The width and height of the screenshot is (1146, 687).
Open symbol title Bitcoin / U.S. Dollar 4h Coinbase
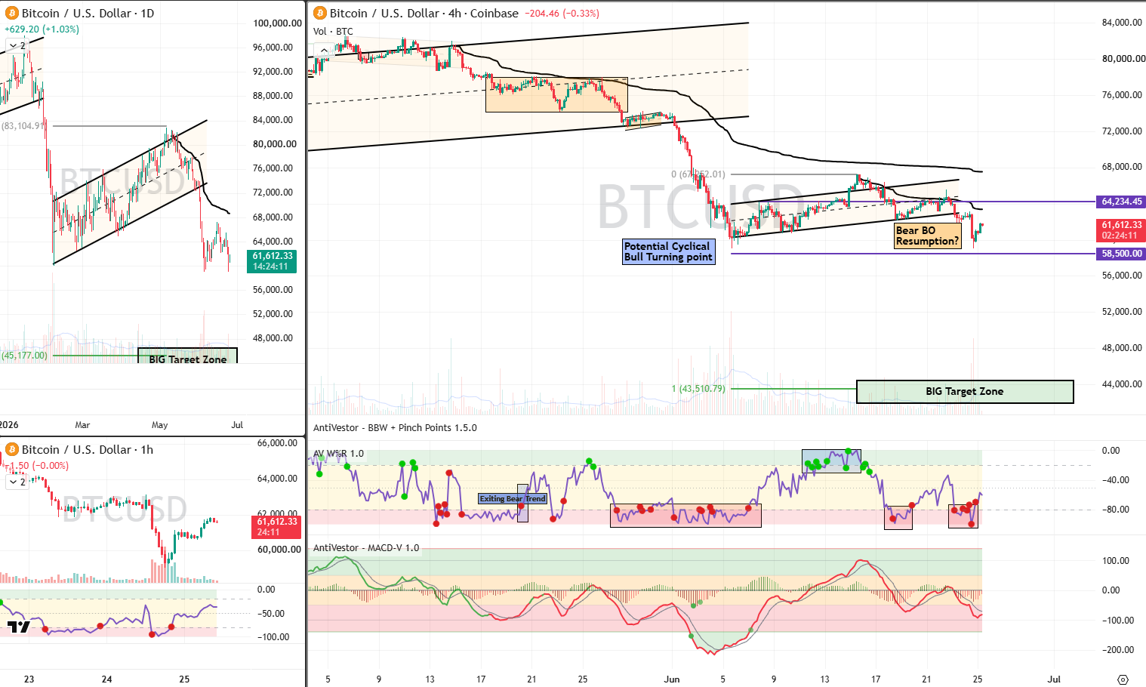coord(424,13)
